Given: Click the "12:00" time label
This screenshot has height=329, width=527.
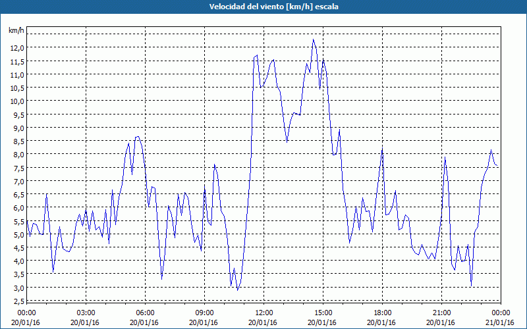Looking at the screenshot, I should point(264,313).
